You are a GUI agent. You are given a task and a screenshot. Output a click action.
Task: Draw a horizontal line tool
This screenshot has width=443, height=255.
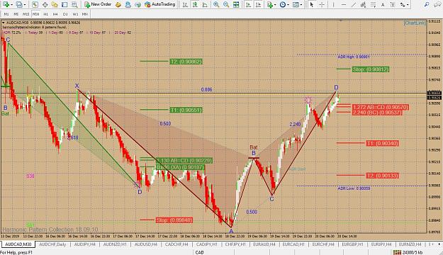pos(344,4)
